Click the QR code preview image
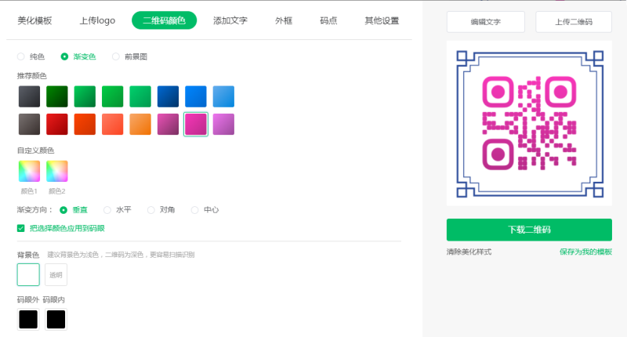627x337 pixels. tap(530, 124)
